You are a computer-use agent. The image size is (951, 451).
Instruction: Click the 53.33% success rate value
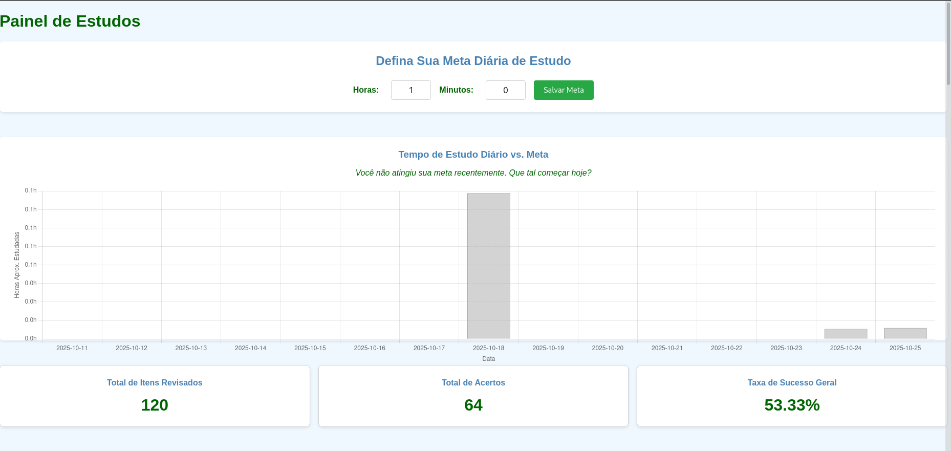coord(791,405)
